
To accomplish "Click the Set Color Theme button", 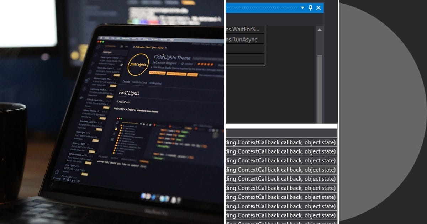I will [x=158, y=73].
